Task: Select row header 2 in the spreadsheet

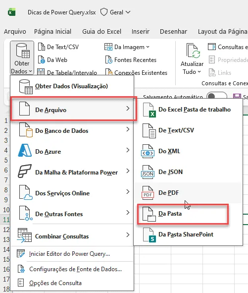Action: [x=6, y=130]
